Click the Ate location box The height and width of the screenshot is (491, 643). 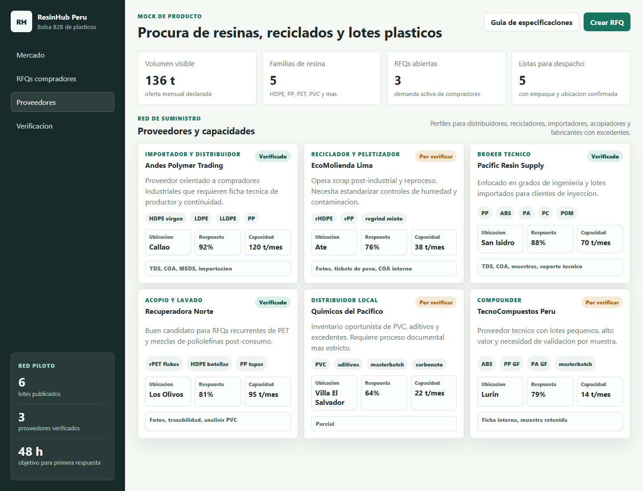334,242
